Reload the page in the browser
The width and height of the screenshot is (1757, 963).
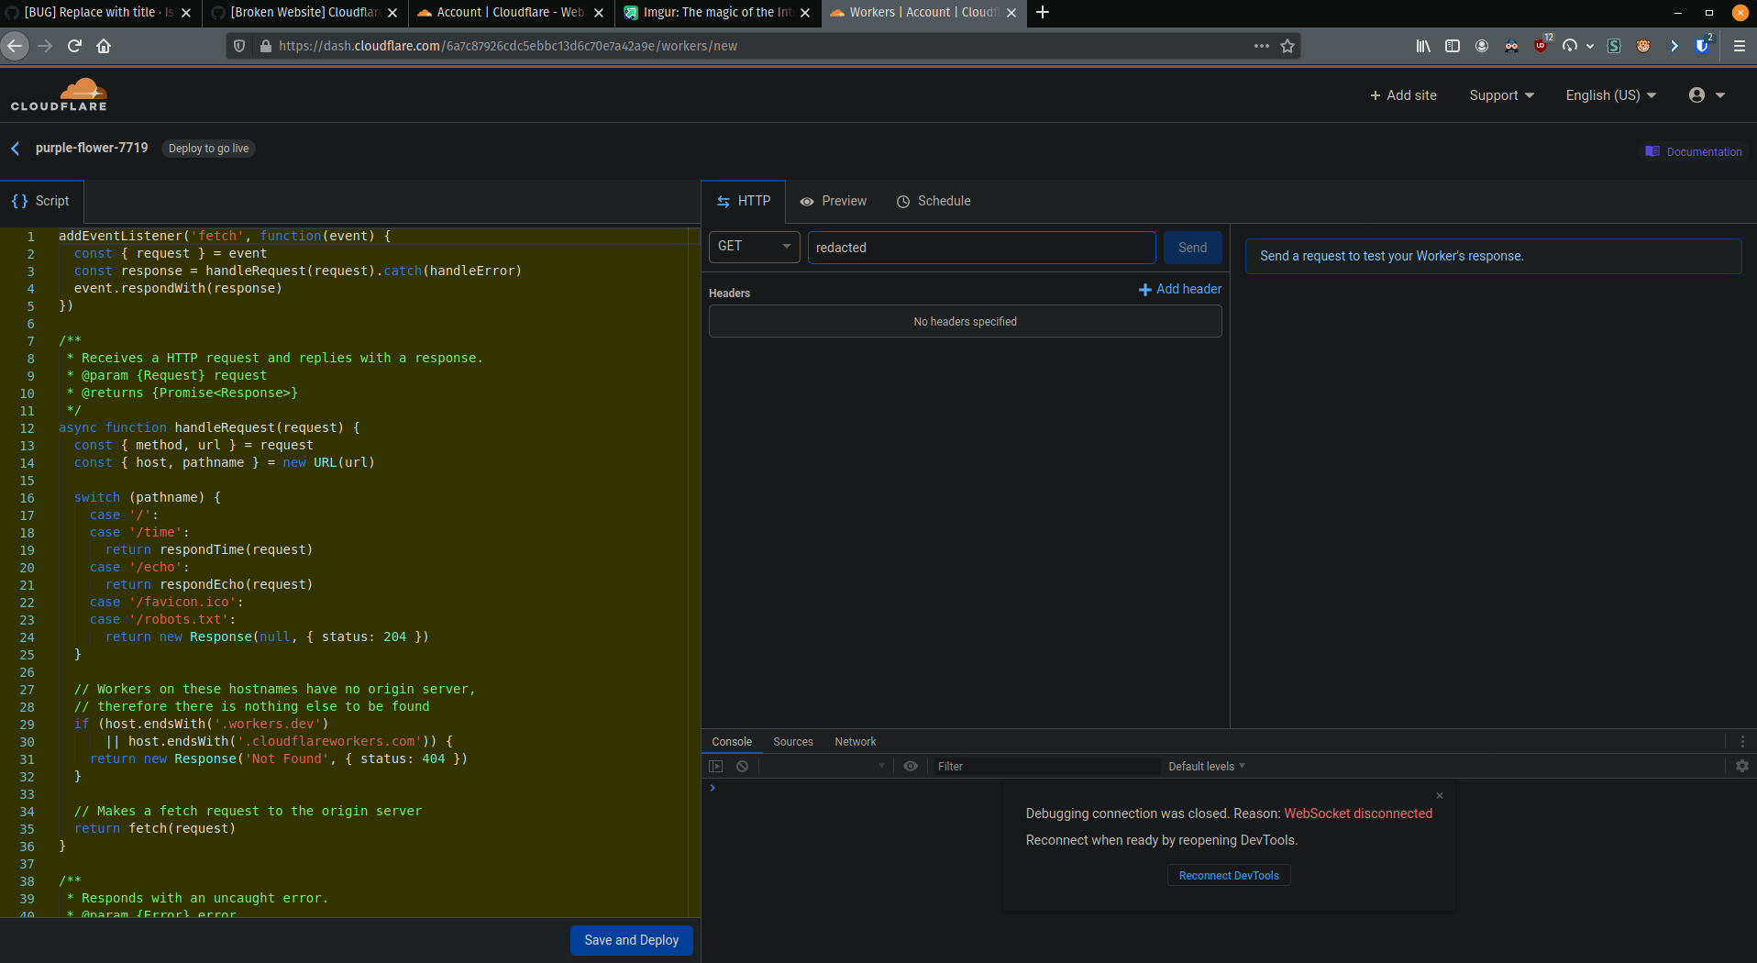click(74, 46)
